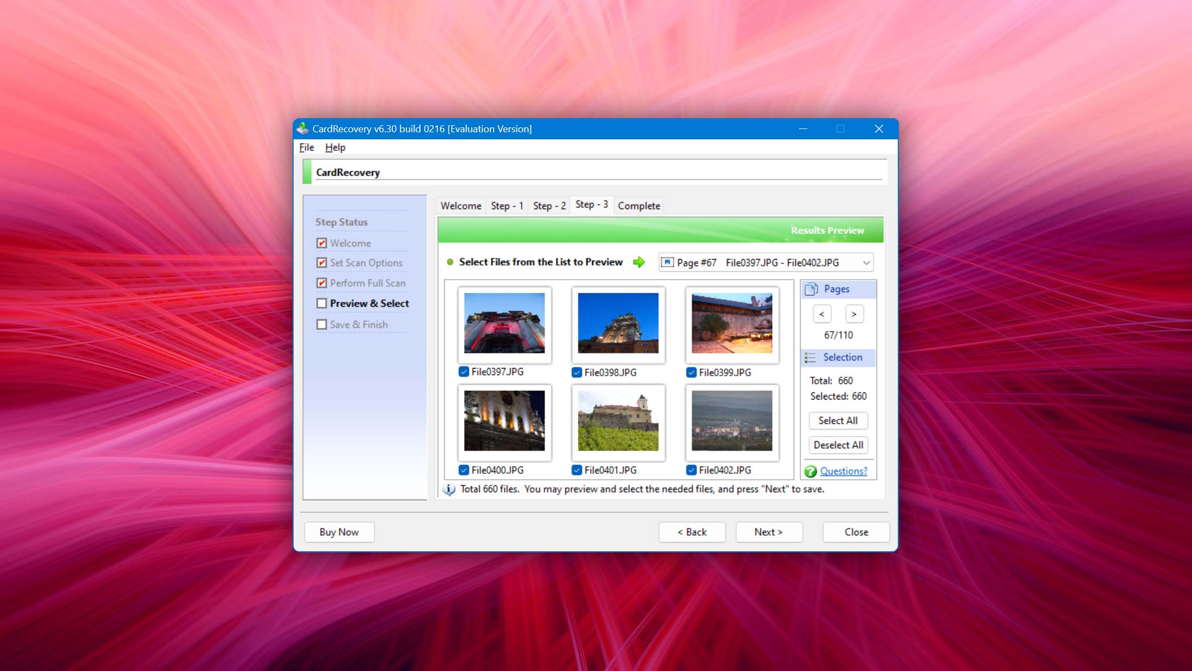Screen dimensions: 1192x671
Task: Click the Pages panel documents icon
Action: (811, 289)
